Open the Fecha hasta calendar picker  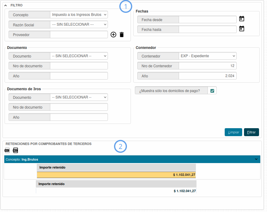click(x=242, y=29)
